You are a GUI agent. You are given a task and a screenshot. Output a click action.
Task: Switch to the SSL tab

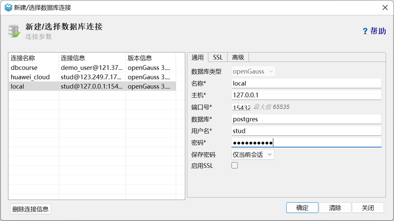coord(217,57)
